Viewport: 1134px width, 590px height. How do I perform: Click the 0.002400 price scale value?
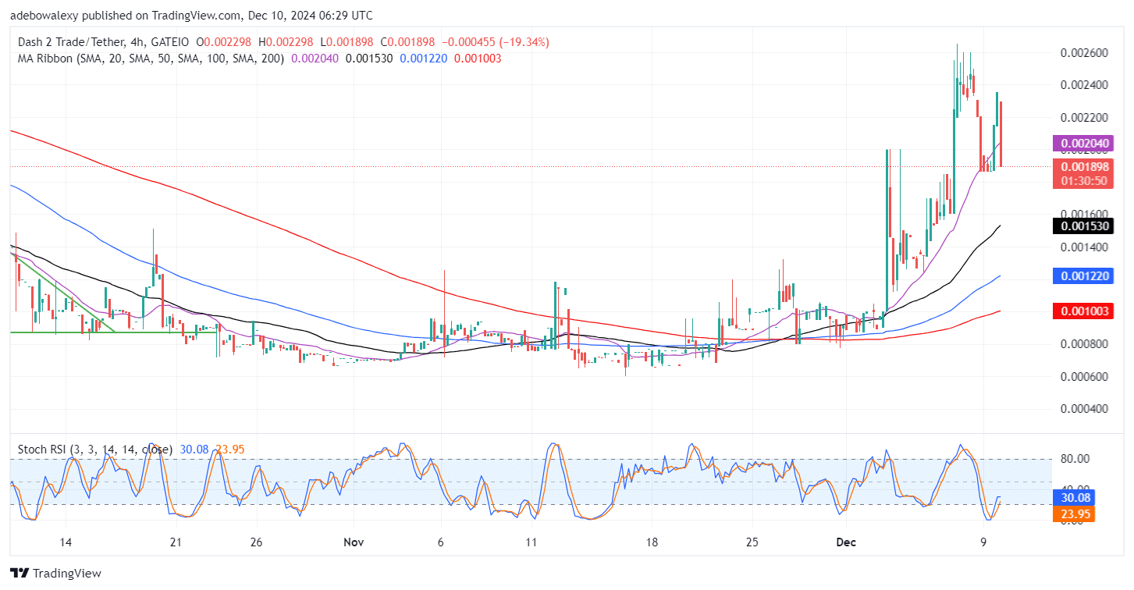point(1082,84)
